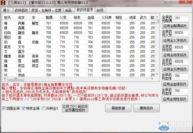Click the table's vertical scrollbar up arrow
The height and width of the screenshot is (133, 193).
pos(157,17)
